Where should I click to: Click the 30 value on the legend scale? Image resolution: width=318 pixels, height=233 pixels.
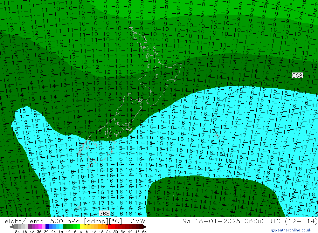pos(116,232)
